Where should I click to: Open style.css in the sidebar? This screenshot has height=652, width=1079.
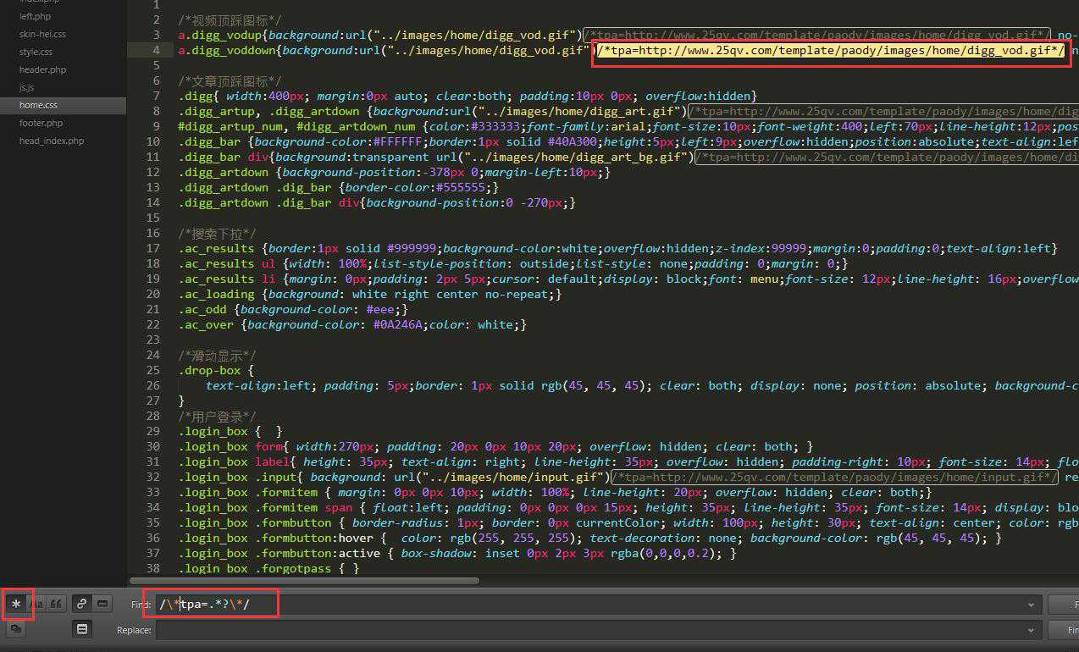(x=36, y=52)
